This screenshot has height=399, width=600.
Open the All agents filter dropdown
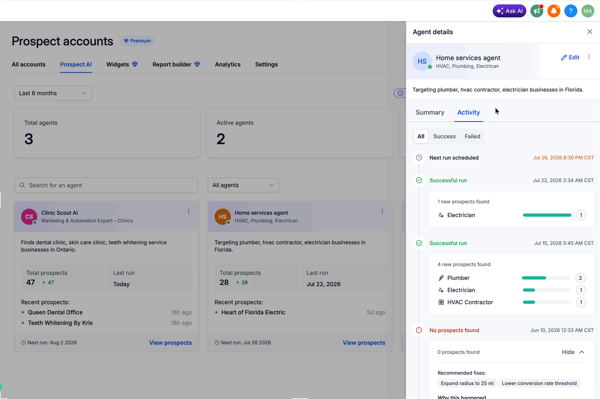click(x=243, y=185)
